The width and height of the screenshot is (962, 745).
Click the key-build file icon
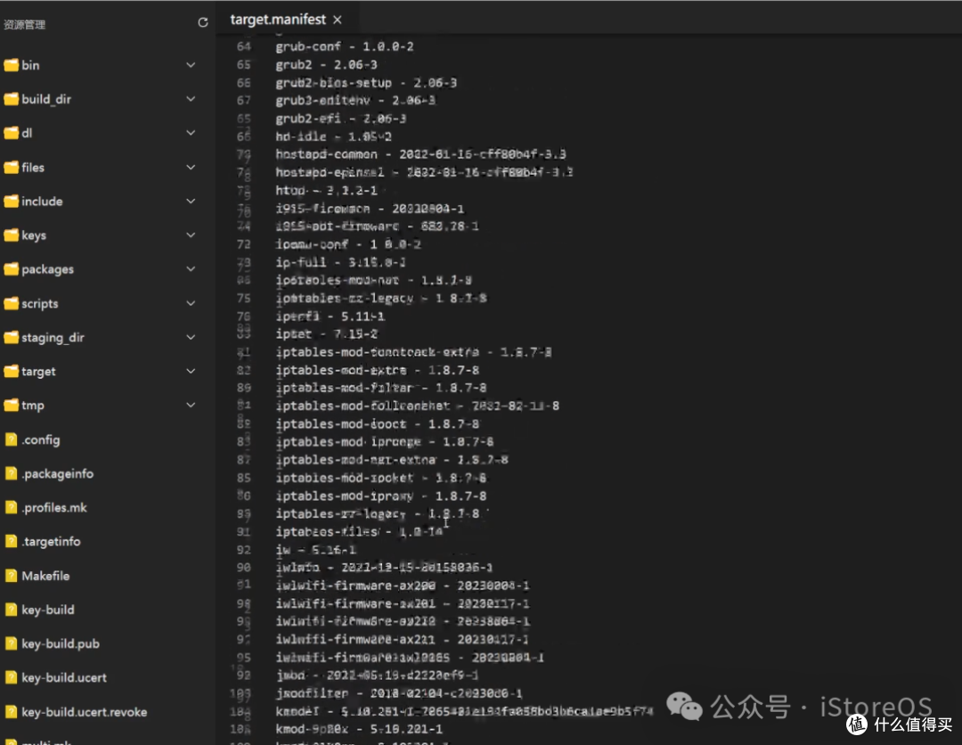tap(11, 610)
